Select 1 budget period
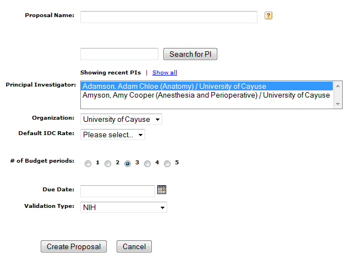 coord(88,164)
